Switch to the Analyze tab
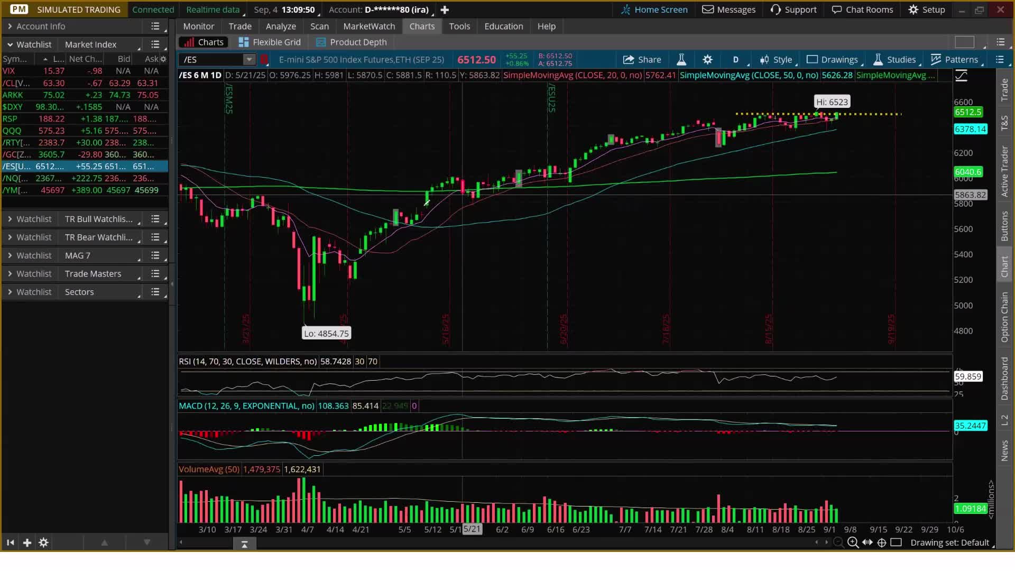 (x=281, y=26)
